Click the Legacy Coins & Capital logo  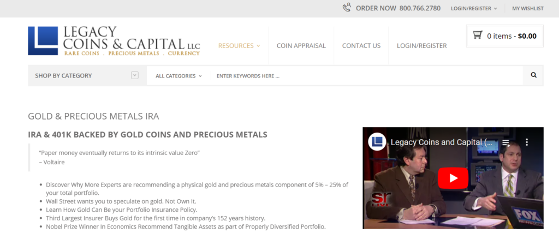[x=114, y=41]
